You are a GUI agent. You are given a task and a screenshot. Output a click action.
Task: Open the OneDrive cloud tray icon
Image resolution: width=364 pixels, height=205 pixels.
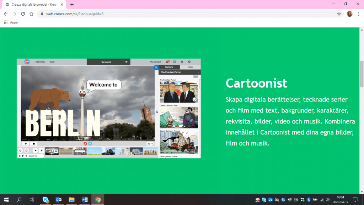277,200
